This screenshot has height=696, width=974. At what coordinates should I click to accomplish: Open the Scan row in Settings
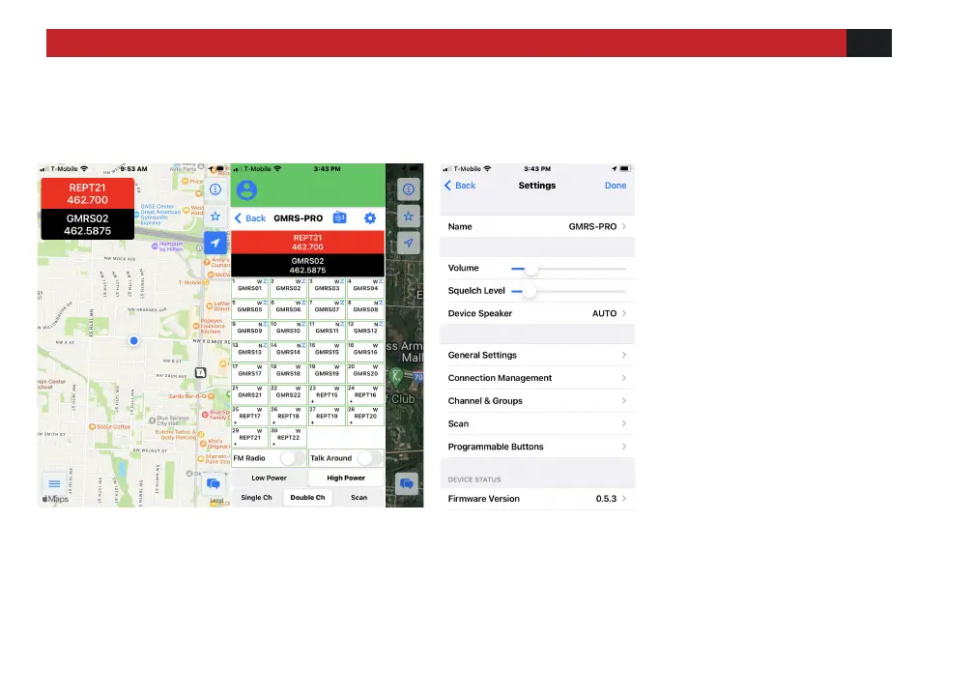pyautogui.click(x=537, y=423)
